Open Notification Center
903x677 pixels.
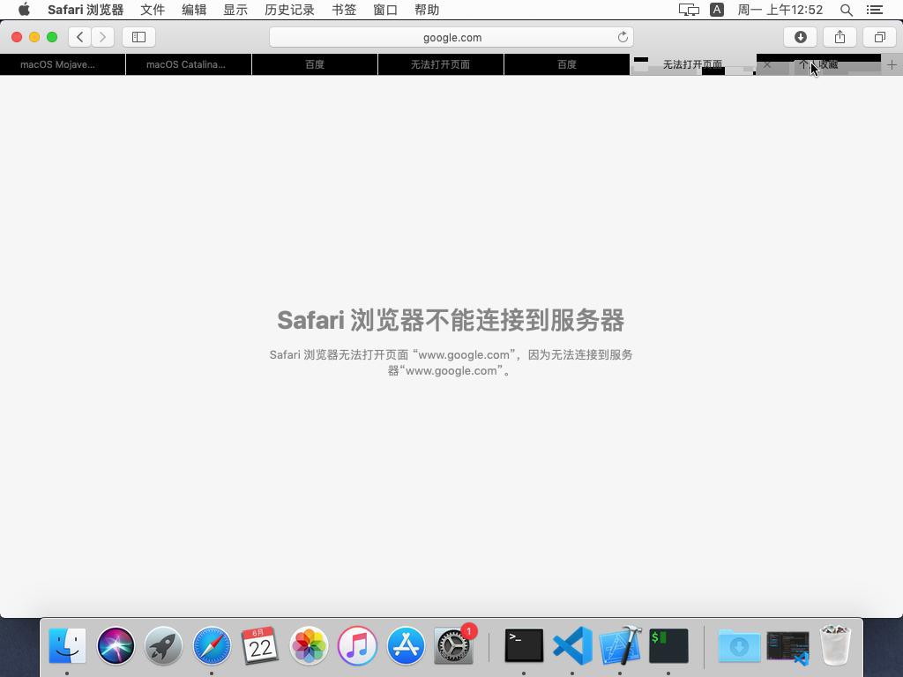pyautogui.click(x=875, y=10)
